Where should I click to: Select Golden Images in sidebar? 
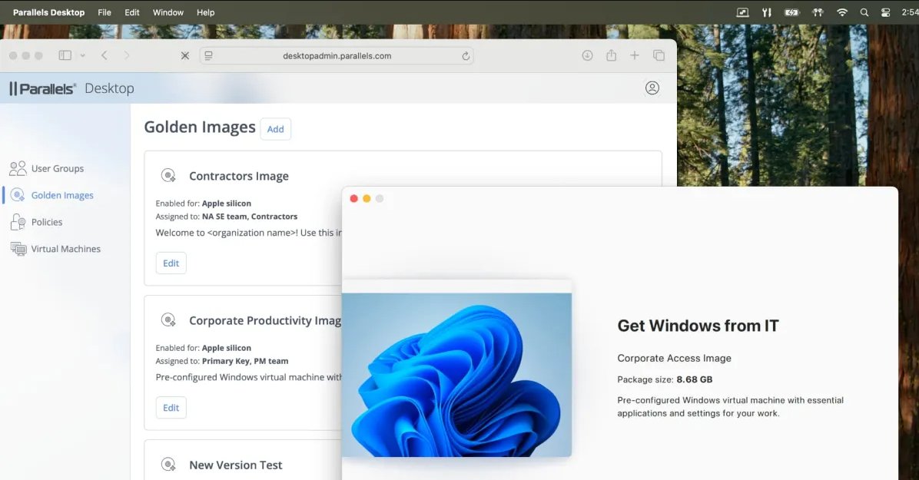62,195
